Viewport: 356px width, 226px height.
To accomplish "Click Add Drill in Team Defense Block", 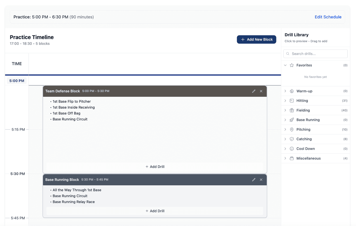I will point(155,167).
